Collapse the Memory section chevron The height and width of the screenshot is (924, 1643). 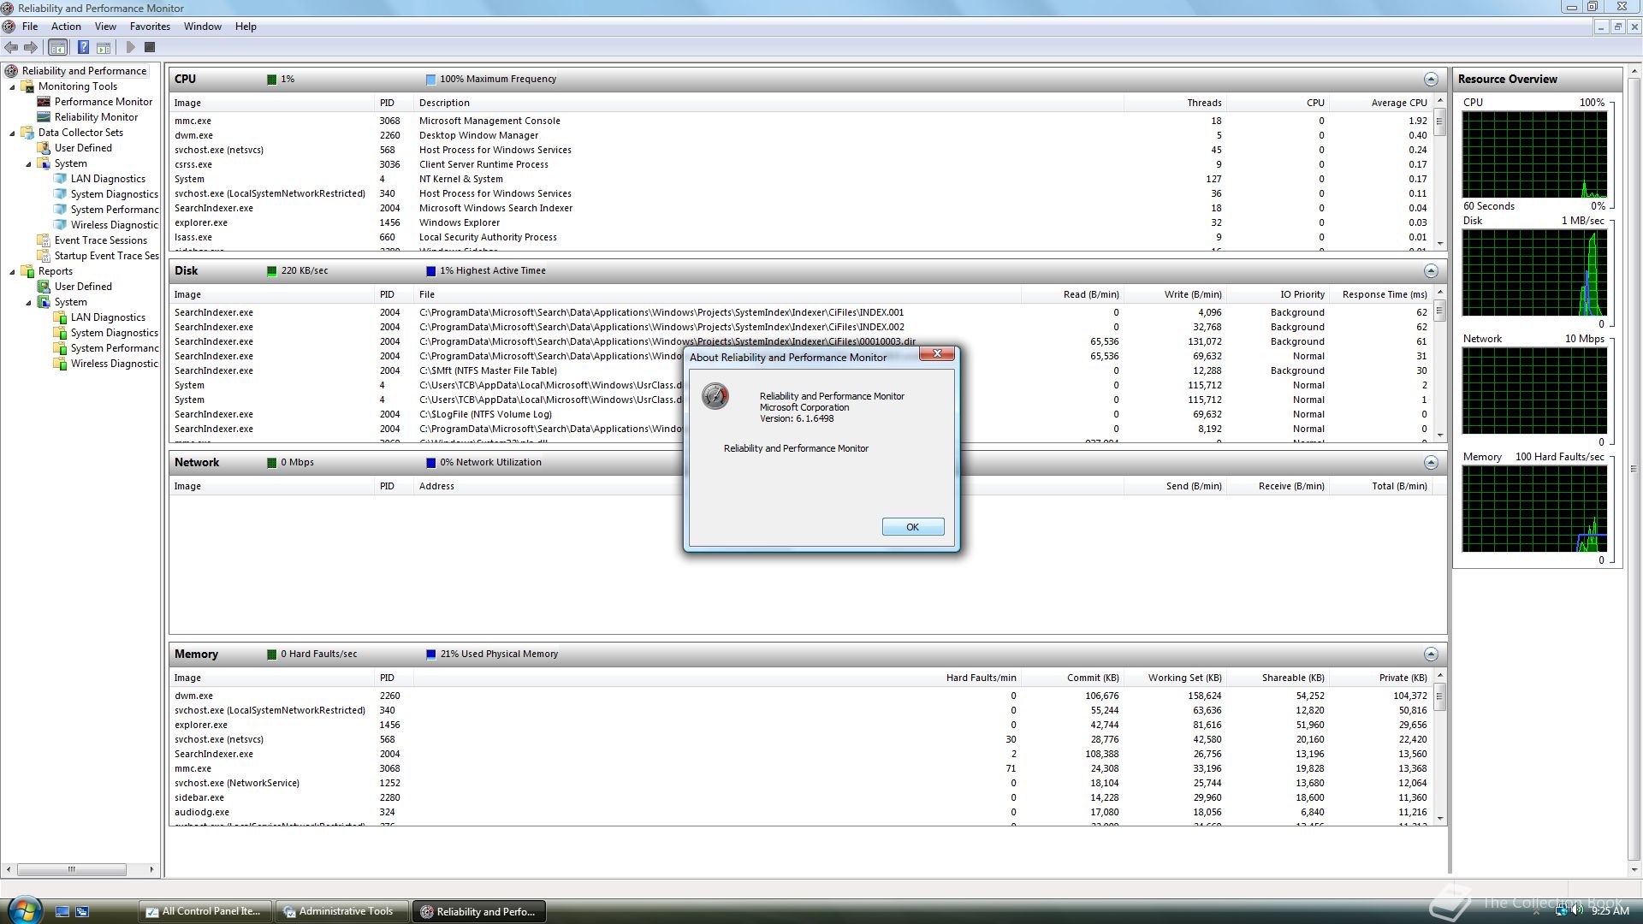(1431, 654)
